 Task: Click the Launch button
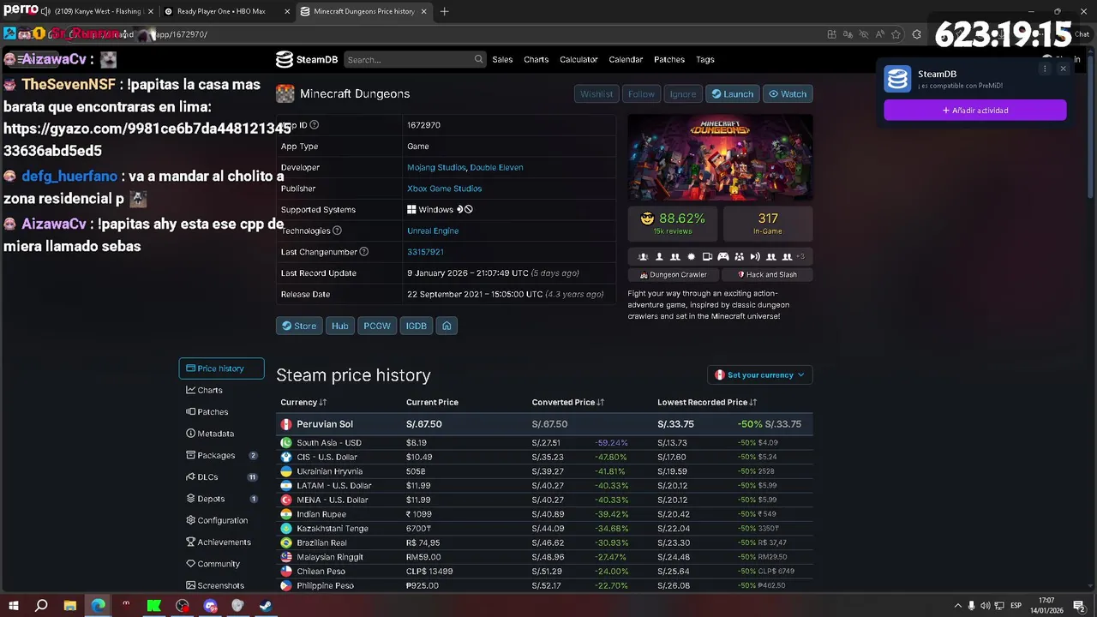click(x=732, y=94)
